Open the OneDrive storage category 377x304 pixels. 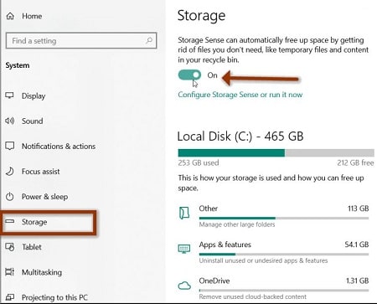point(273,289)
